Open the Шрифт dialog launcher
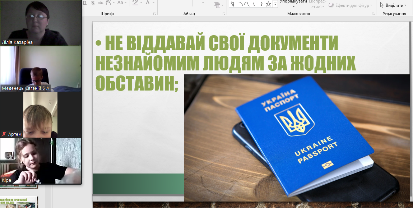This screenshot has width=413, height=208. pos(155,14)
